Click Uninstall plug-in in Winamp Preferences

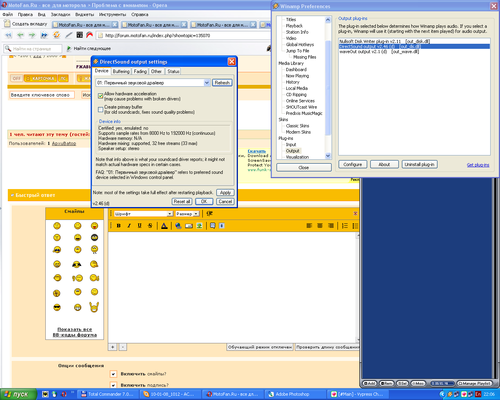pyautogui.click(x=420, y=164)
